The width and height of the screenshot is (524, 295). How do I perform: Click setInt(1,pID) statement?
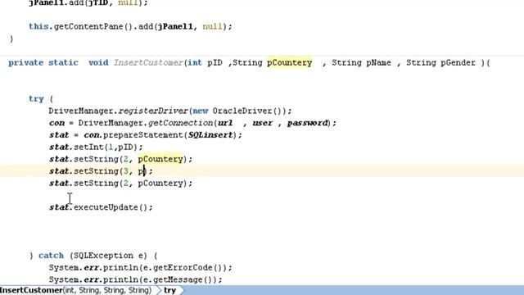(96, 147)
